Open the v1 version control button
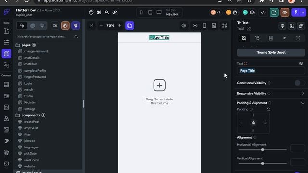Screen dimensions: 308x173 coord(216,12)
